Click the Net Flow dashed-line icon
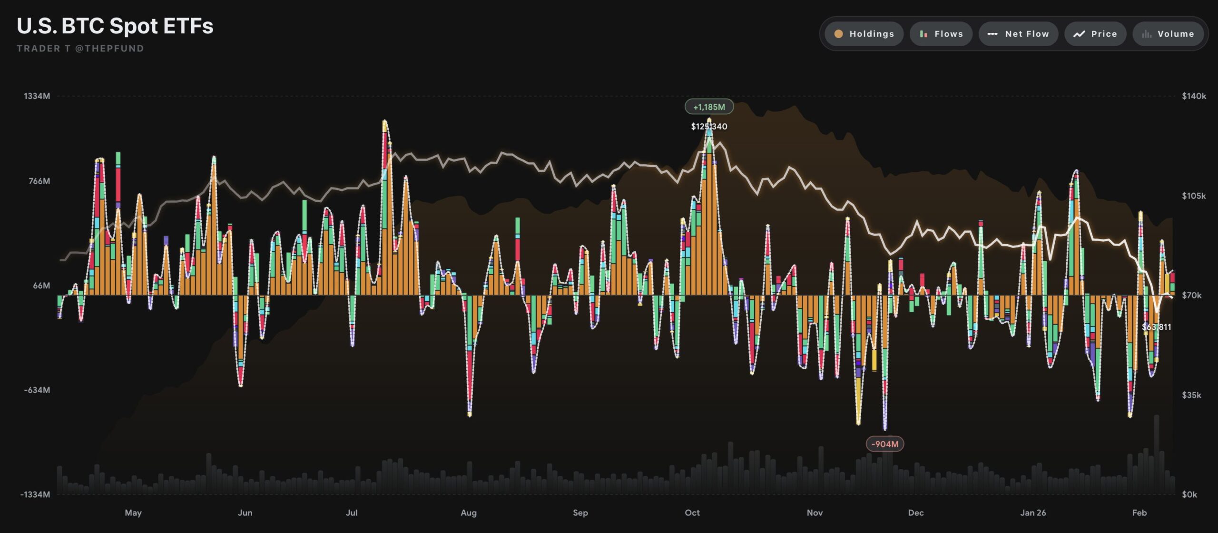 (992, 34)
